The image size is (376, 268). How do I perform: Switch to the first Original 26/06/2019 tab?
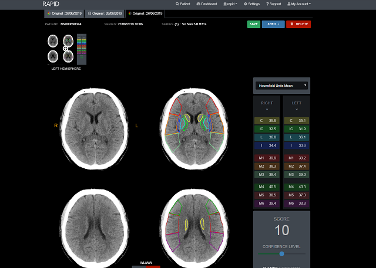pyautogui.click(x=63, y=13)
